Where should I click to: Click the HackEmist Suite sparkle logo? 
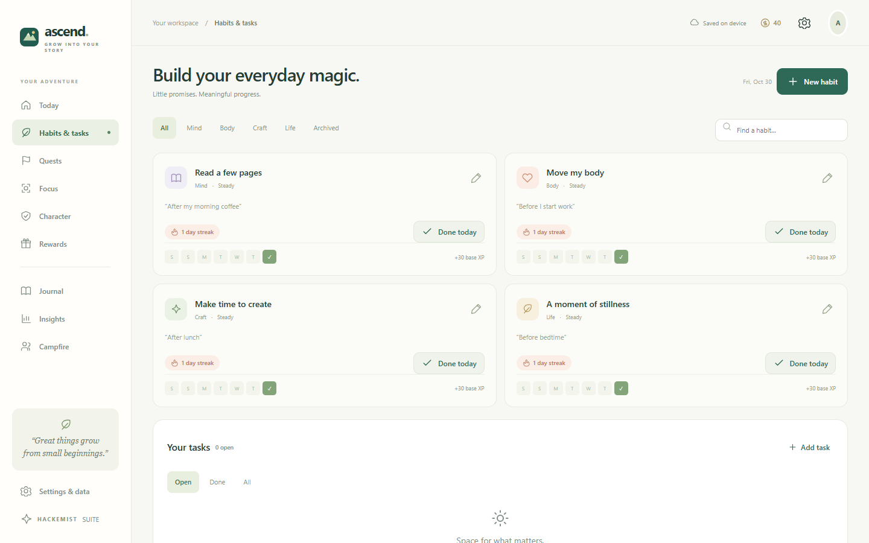27,519
